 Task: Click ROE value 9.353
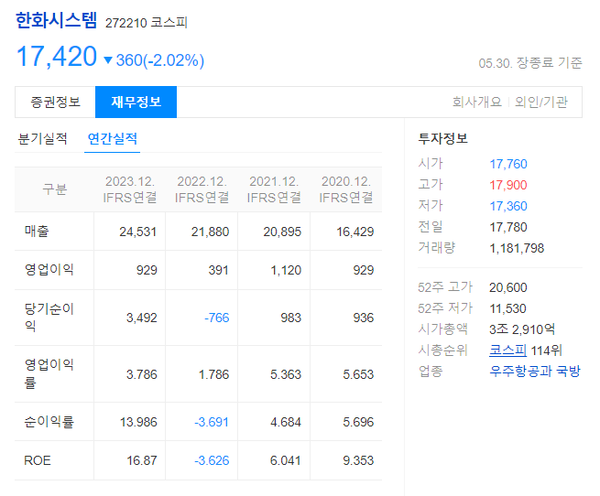click(x=358, y=460)
